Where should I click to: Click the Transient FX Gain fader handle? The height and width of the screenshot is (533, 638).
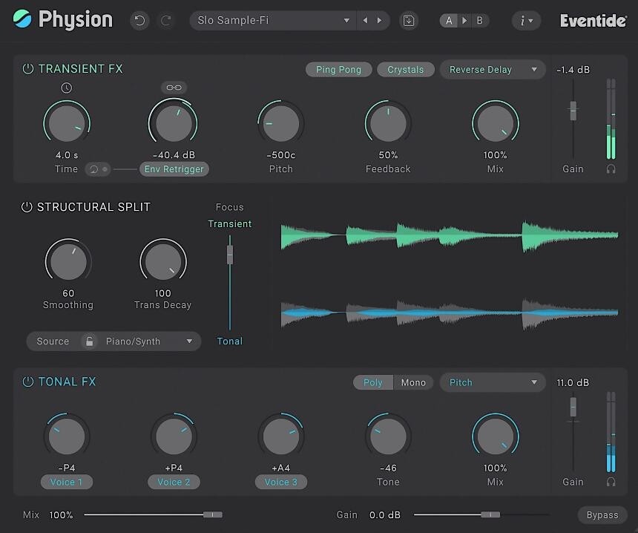[x=573, y=111]
